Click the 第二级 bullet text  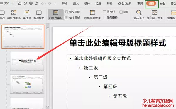click(x=91, y=68)
